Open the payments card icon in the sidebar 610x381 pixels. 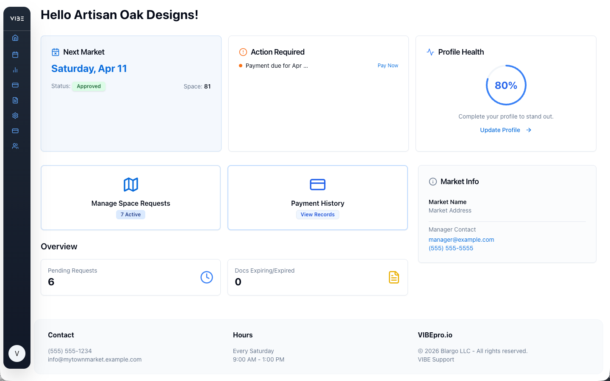click(x=15, y=85)
